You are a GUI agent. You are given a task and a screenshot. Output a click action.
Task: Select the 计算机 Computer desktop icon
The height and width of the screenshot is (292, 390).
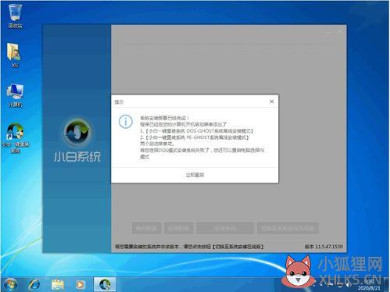15,95
